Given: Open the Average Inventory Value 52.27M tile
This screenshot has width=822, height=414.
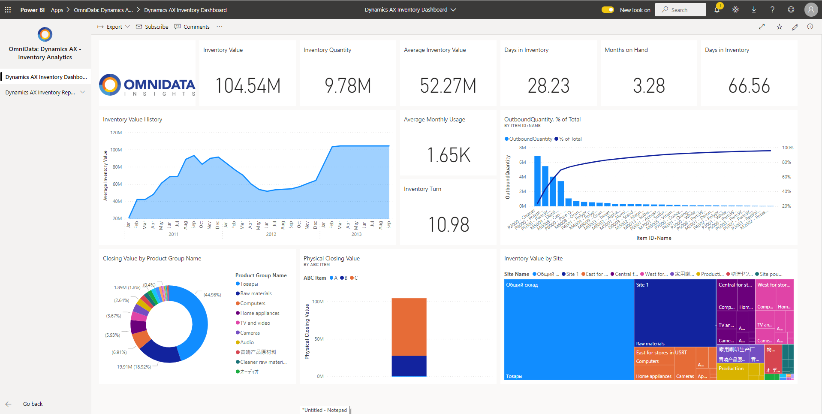Looking at the screenshot, I should point(448,73).
